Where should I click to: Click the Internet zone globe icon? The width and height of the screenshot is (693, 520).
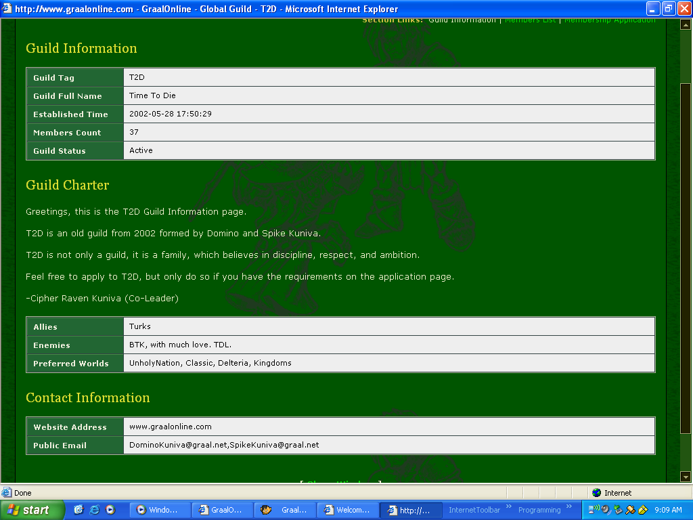point(597,493)
